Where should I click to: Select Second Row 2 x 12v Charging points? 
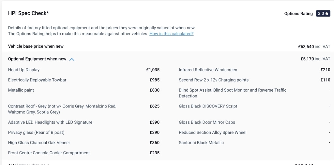[x=214, y=80]
